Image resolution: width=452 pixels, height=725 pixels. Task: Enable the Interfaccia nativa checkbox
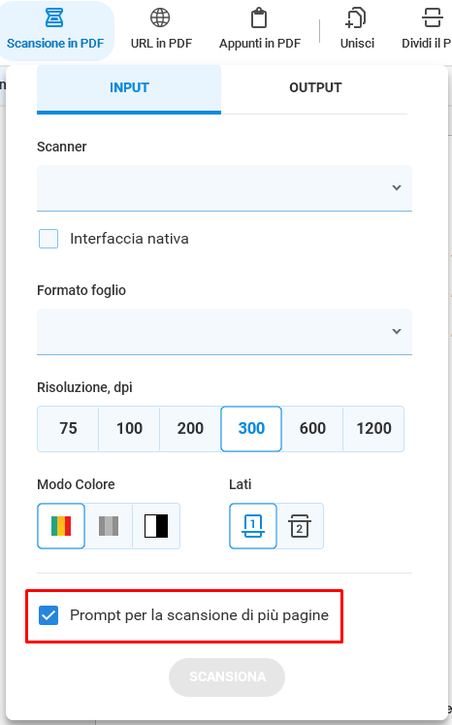tap(48, 239)
